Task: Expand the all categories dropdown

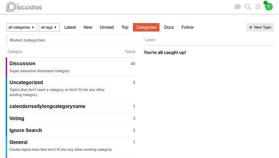Action: pyautogui.click(x=22, y=27)
